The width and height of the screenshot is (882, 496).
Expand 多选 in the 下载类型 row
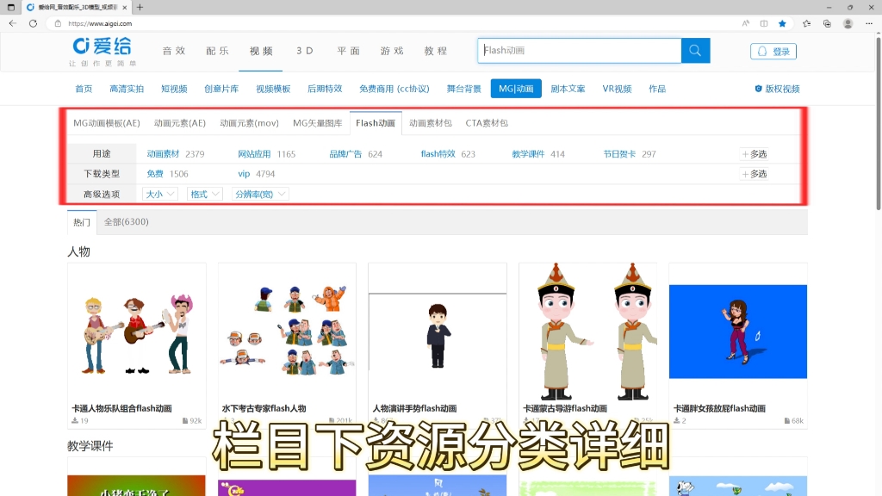[x=755, y=174]
